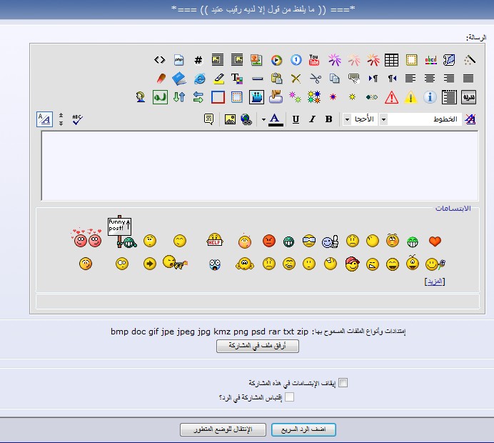Viewport: 494px width, 443px height.
Task: Insert the red heart smiley
Action: point(435,242)
